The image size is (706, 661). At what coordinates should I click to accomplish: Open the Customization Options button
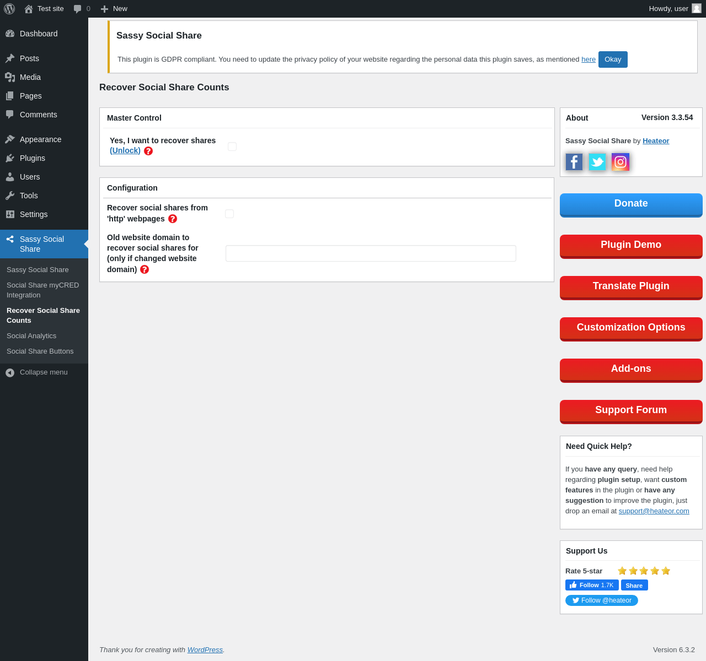(631, 329)
